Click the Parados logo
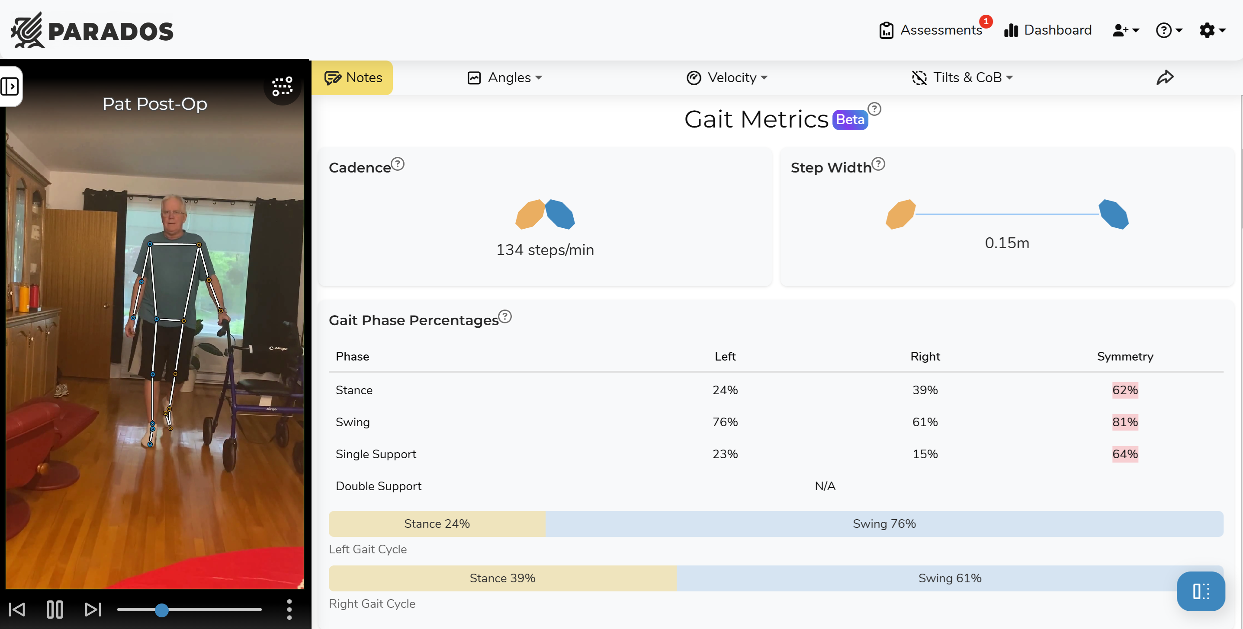The width and height of the screenshot is (1243, 629). (x=91, y=29)
